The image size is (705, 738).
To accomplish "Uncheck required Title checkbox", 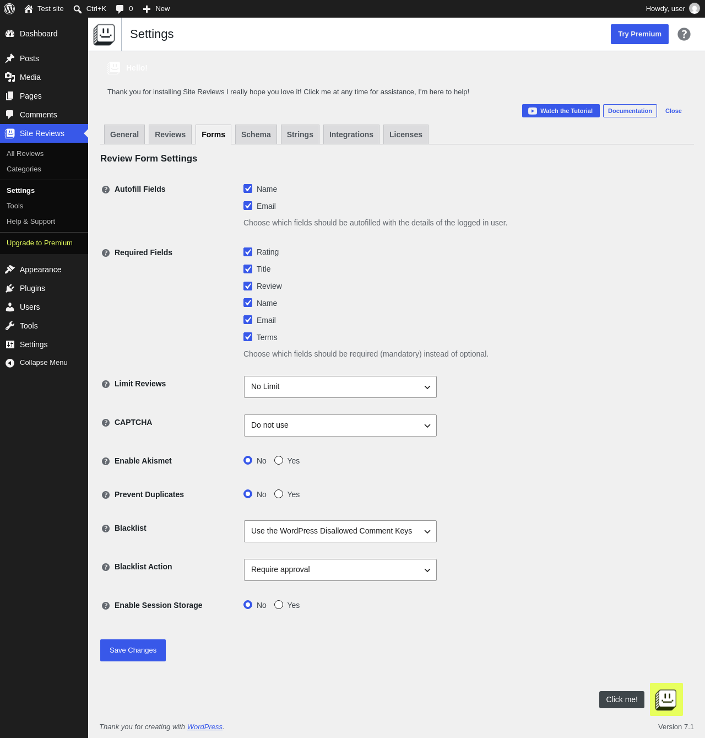I will (248, 268).
